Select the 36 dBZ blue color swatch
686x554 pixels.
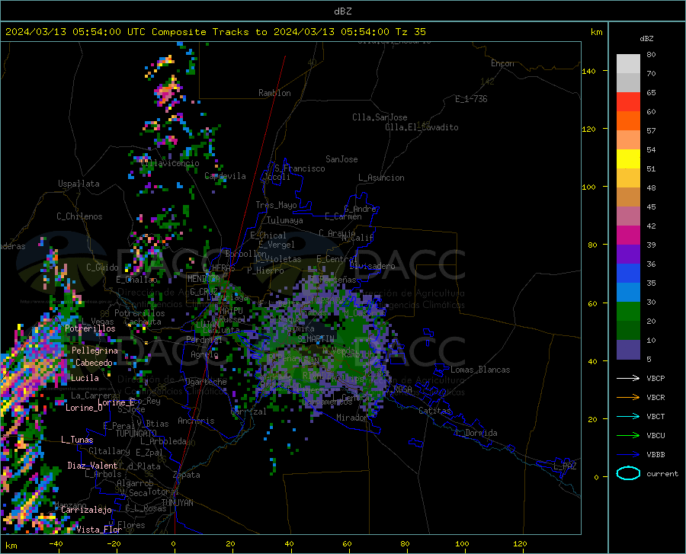[x=628, y=274]
